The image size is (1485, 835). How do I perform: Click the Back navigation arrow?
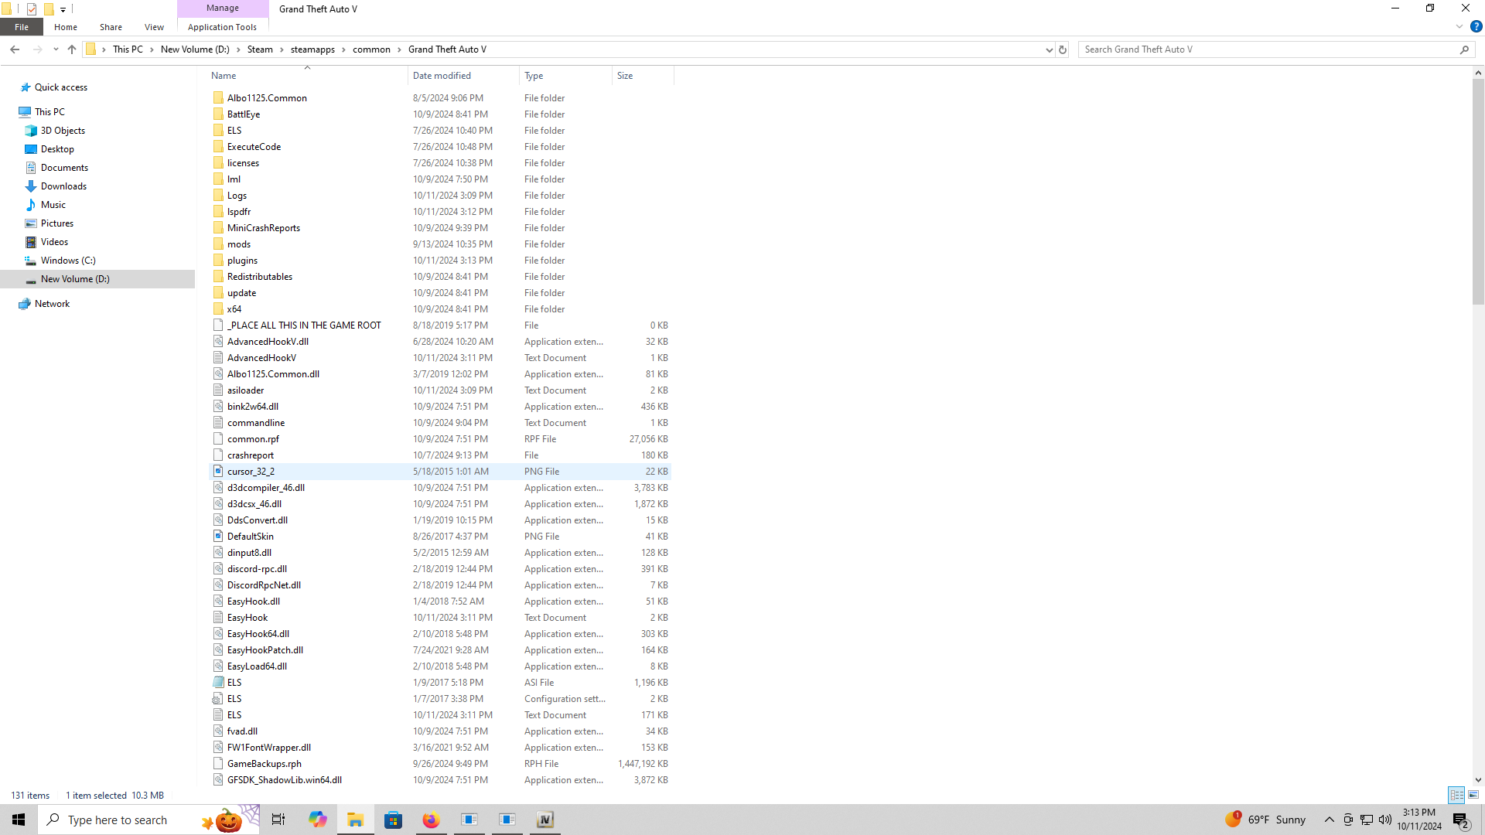point(15,49)
